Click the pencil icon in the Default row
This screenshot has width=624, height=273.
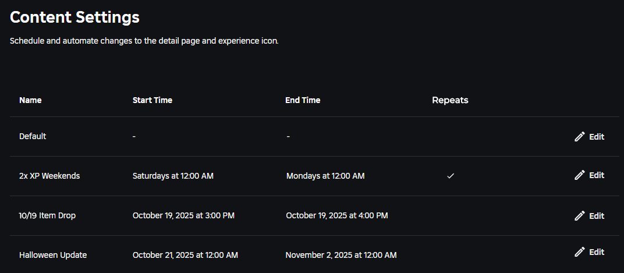tap(579, 137)
